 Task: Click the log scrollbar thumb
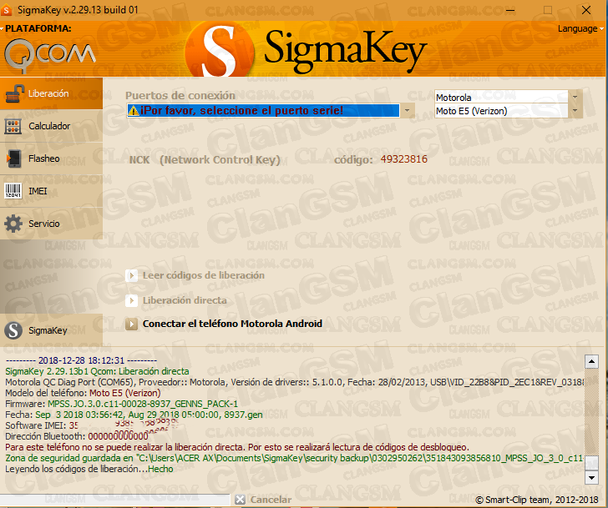pos(591,462)
